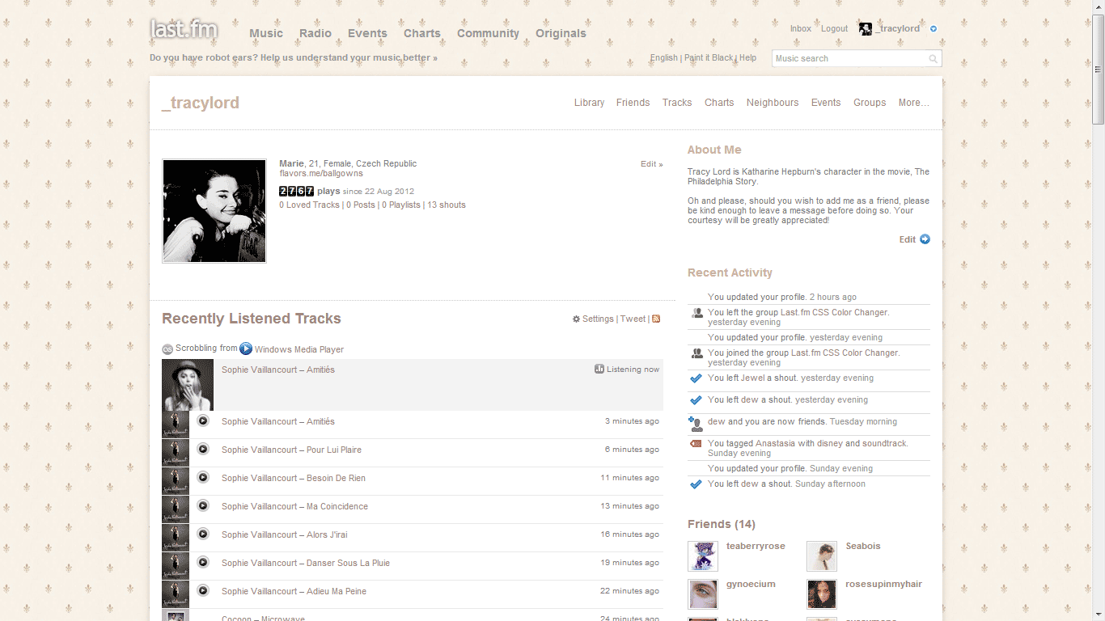Click the blue Edit arrow under About Me
This screenshot has width=1105, height=621.
coord(924,239)
